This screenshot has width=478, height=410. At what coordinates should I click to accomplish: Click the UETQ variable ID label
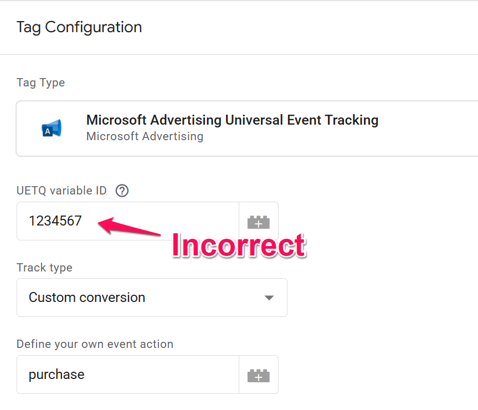[x=61, y=191]
